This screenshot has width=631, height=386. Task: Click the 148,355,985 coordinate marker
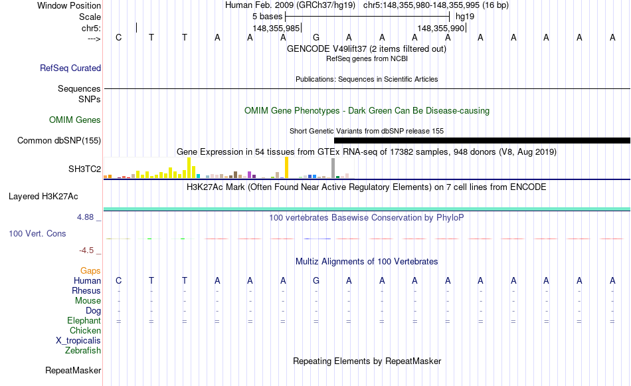click(276, 28)
